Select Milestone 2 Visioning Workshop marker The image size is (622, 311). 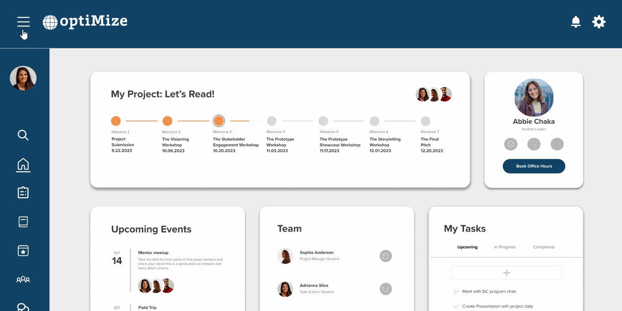click(168, 121)
